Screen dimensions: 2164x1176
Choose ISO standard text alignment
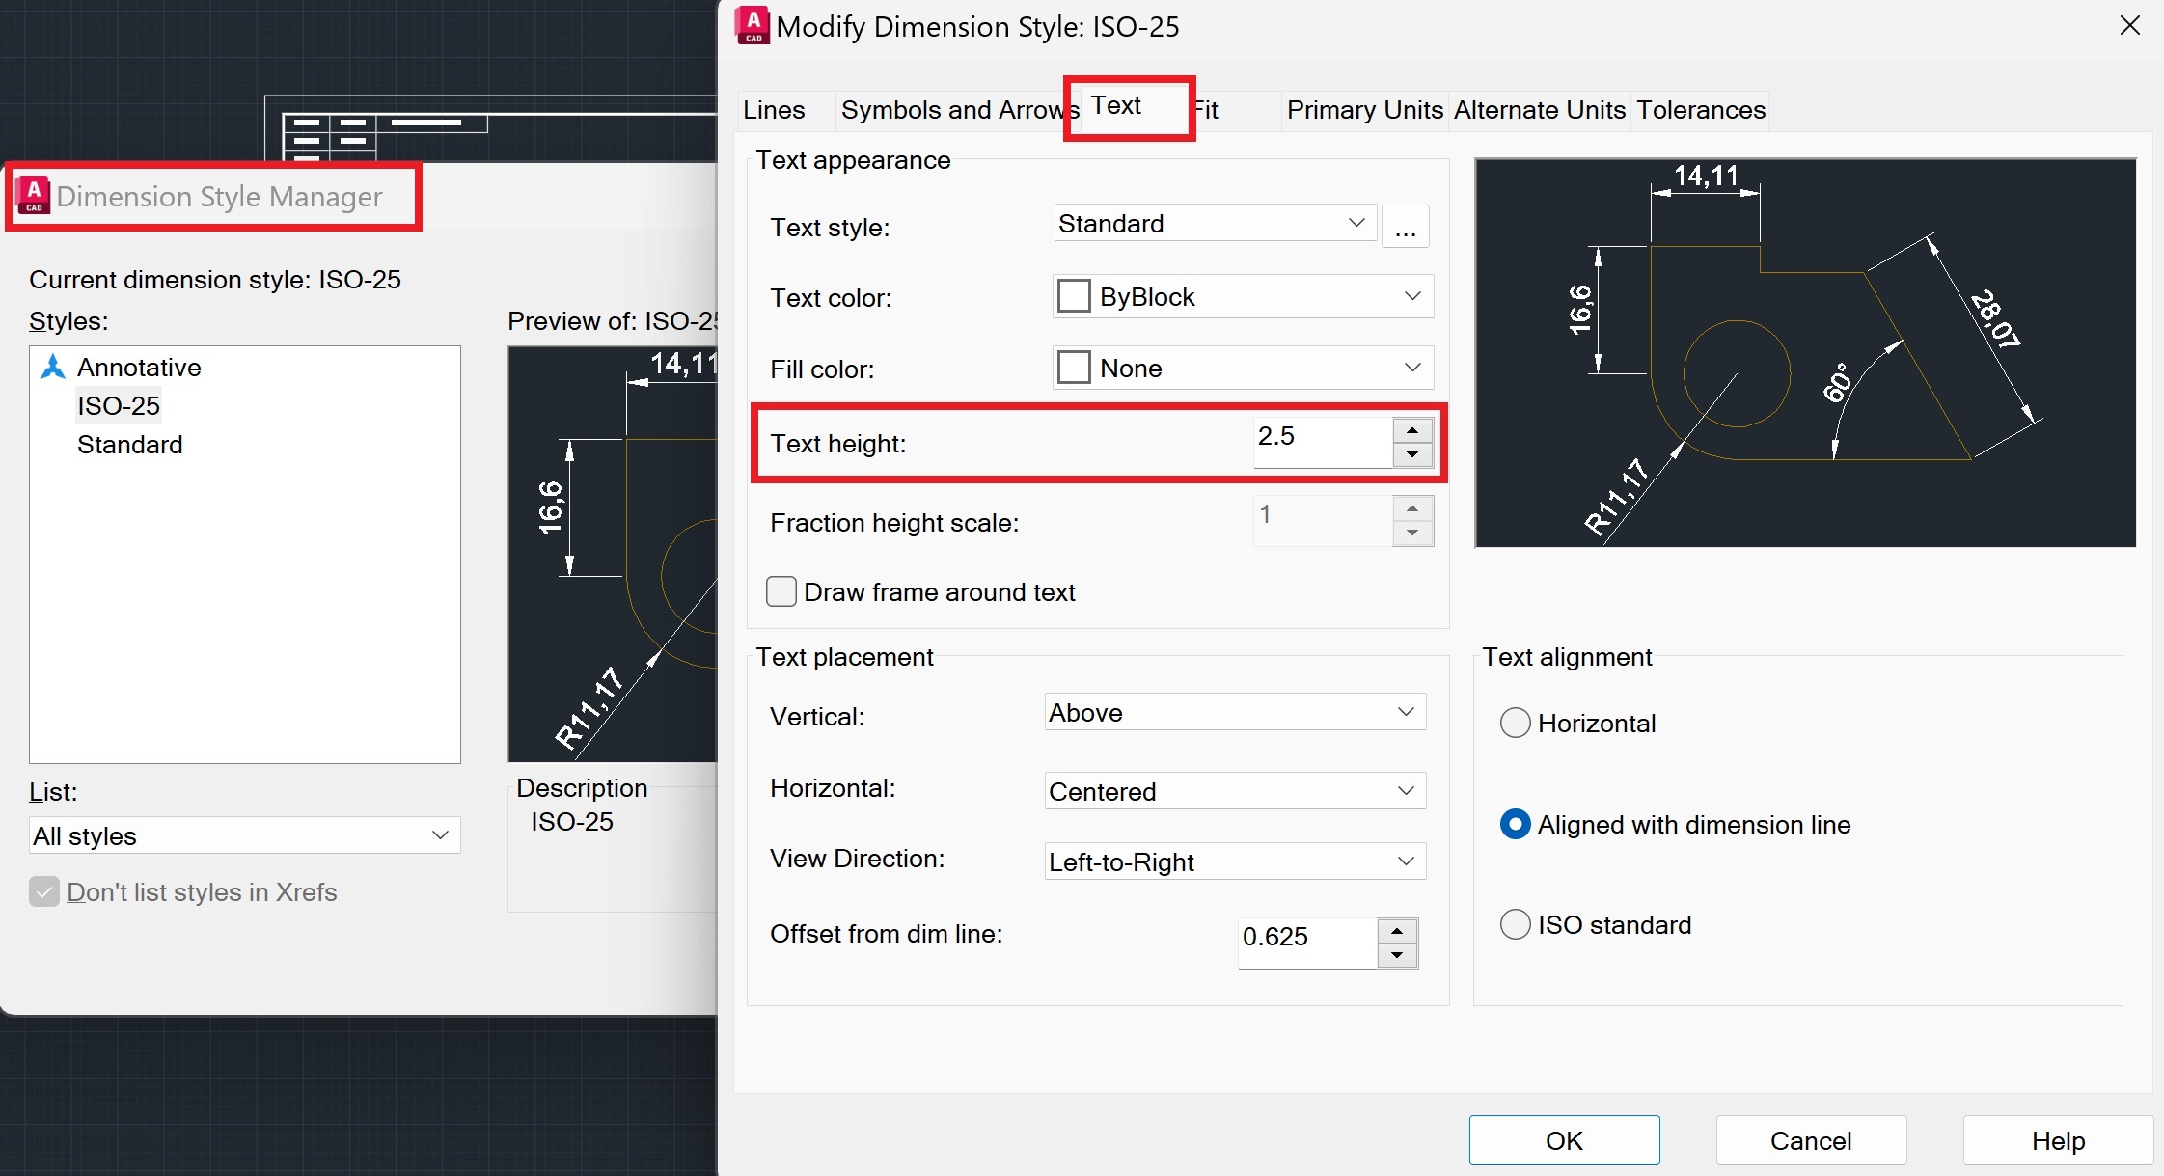(x=1515, y=925)
